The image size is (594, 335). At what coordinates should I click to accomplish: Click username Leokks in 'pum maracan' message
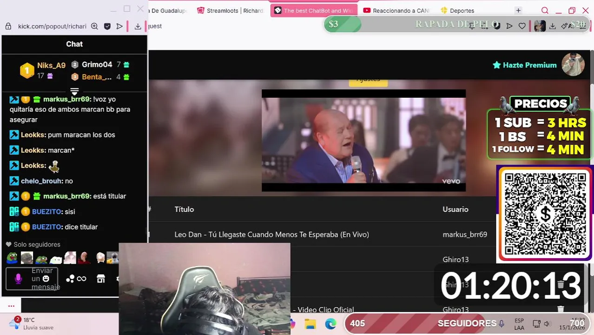point(33,135)
